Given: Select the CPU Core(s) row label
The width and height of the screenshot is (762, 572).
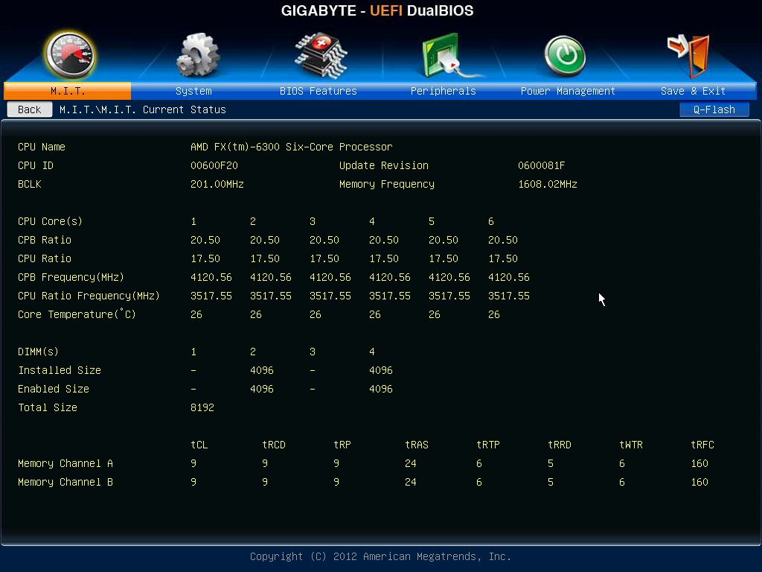Looking at the screenshot, I should tap(50, 221).
